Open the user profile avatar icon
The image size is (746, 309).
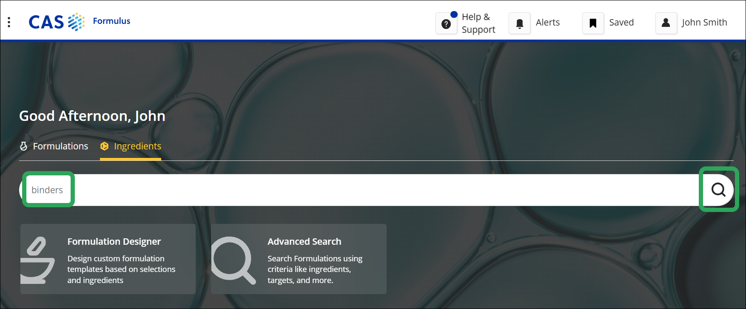click(666, 23)
